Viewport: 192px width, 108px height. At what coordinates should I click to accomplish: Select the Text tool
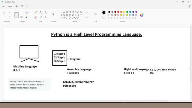[x=46, y=13]
